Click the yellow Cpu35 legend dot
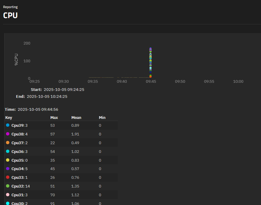This screenshot has height=205, width=261. pos(8,160)
